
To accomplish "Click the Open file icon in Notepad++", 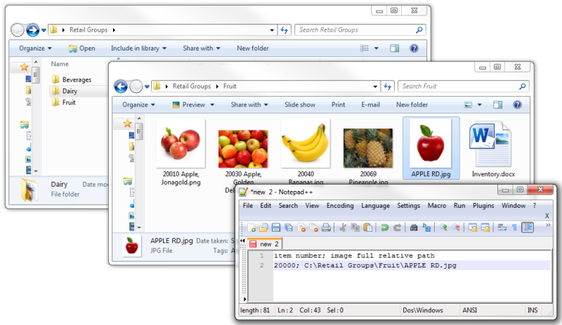I will click(263, 227).
